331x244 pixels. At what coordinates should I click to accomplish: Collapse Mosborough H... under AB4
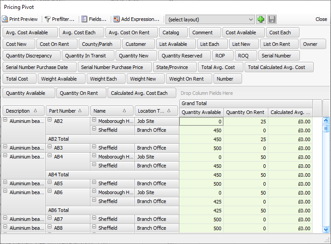(x=94, y=155)
